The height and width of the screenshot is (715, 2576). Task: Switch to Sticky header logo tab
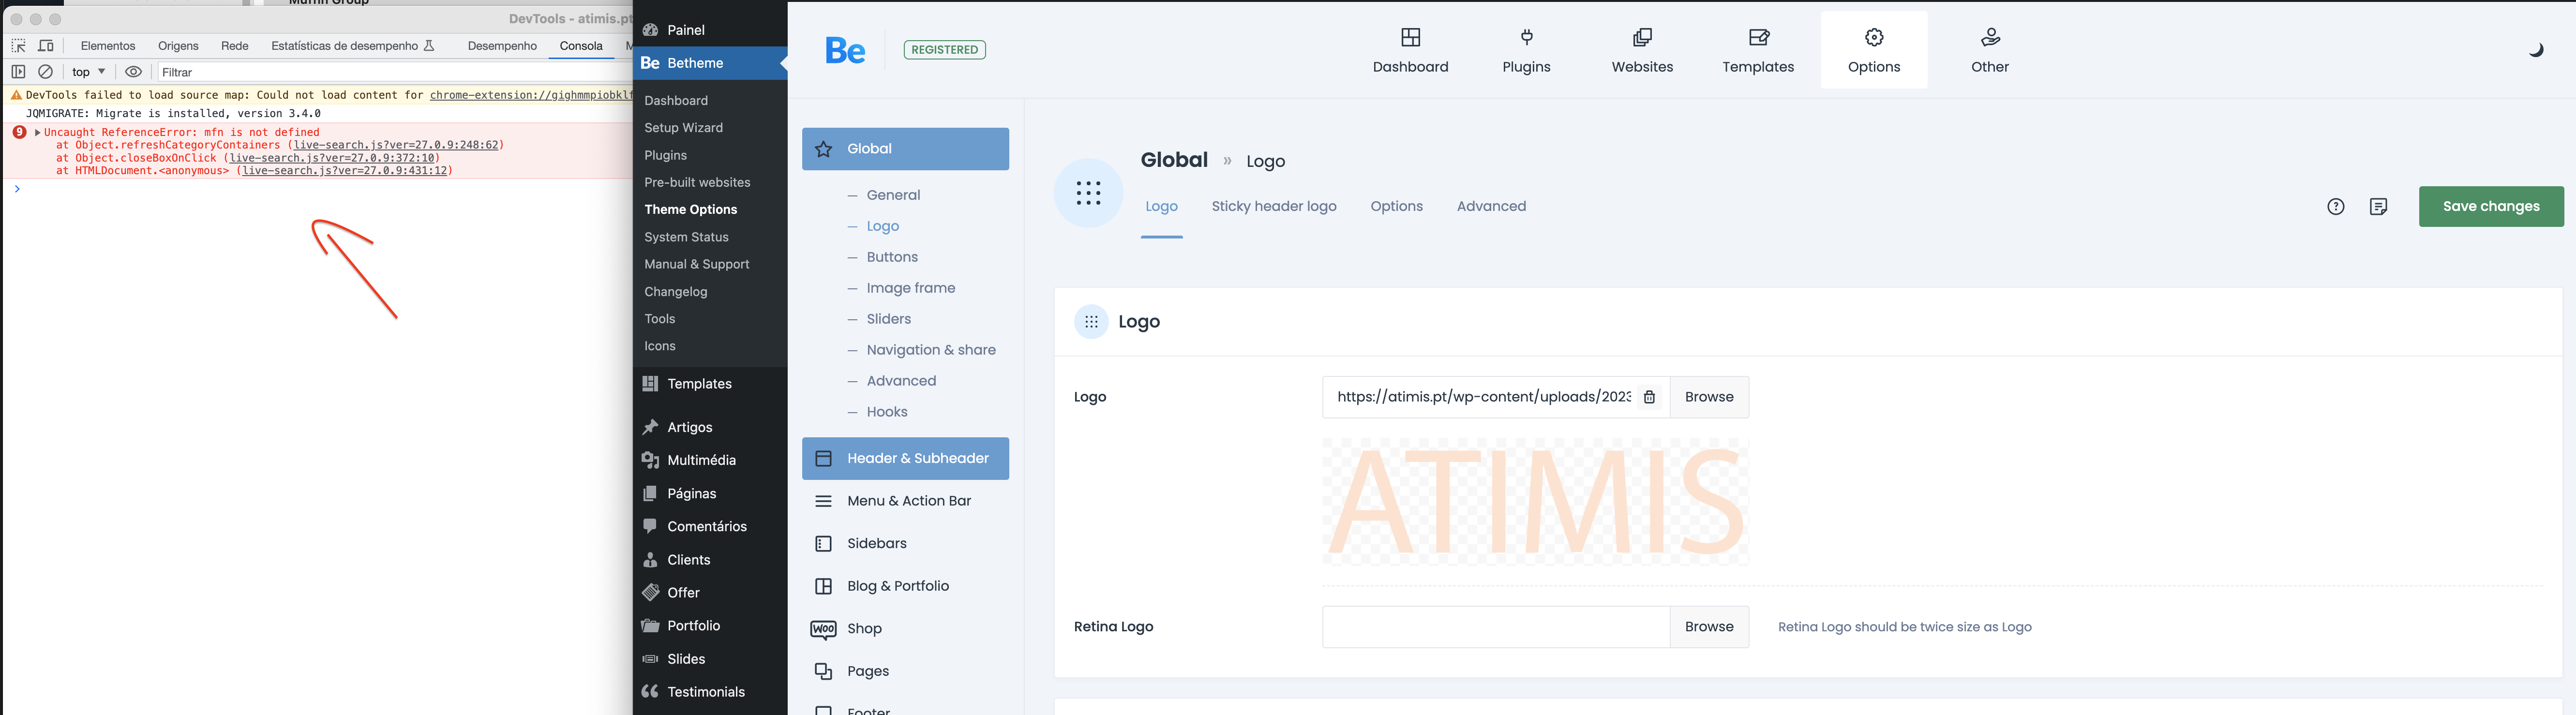click(1274, 207)
